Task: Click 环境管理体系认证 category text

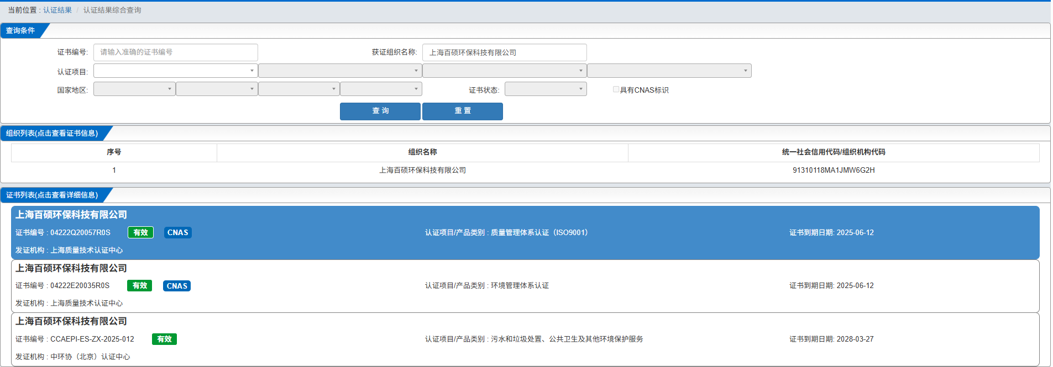Action: pos(520,286)
